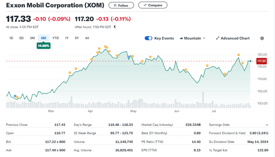Click the Beta value 0.89
Viewport: 275px width, 157px height.
click(x=197, y=133)
